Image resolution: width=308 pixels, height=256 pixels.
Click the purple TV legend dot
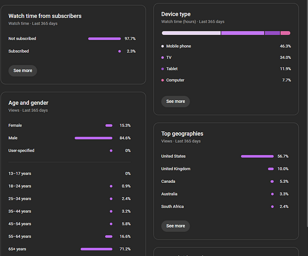pyautogui.click(x=163, y=57)
